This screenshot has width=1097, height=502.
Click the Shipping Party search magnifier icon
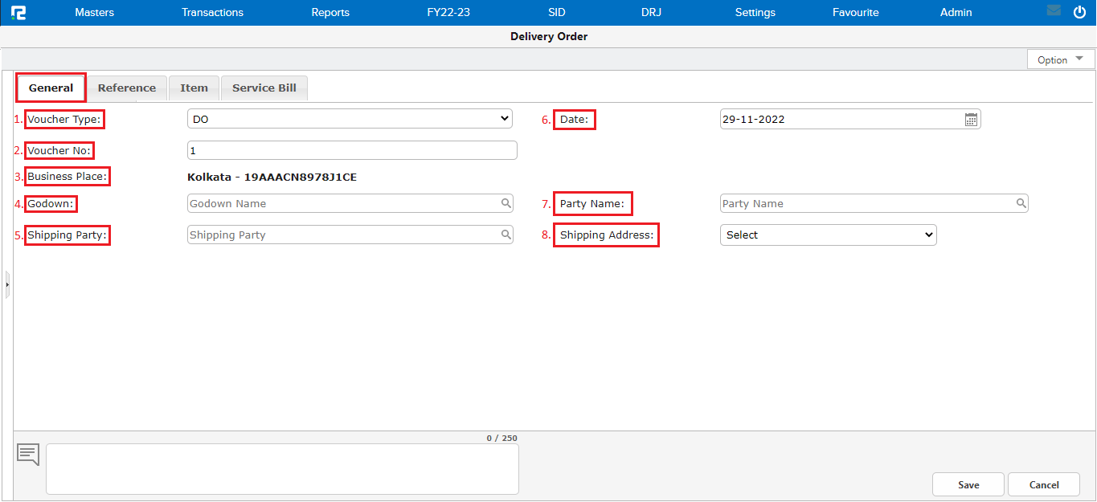tap(506, 235)
